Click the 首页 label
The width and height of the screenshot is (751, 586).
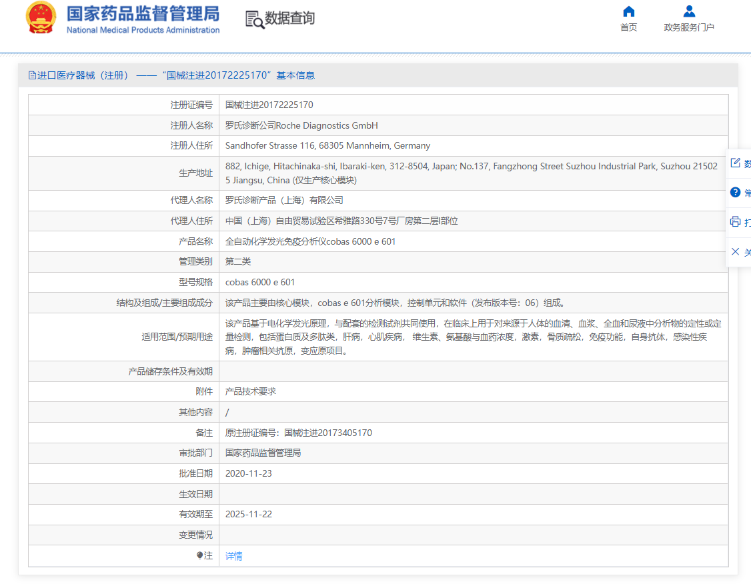click(628, 27)
